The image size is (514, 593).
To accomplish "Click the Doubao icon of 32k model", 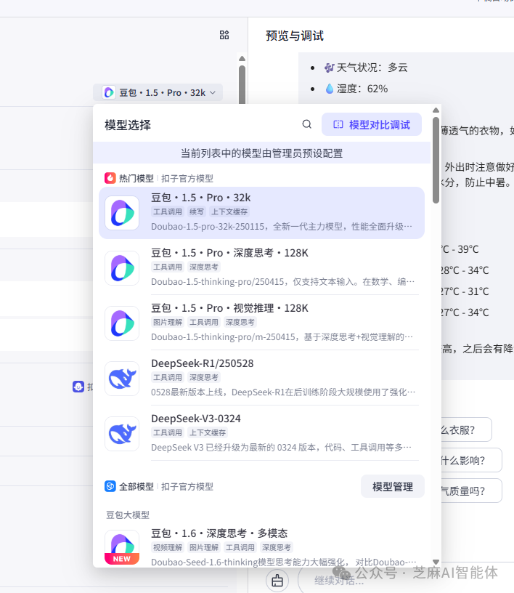I will 122,213.
